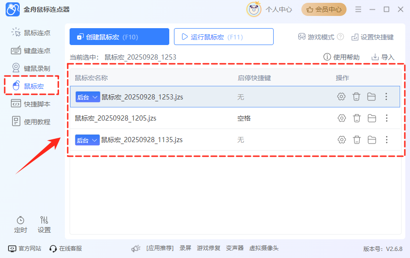Screen dimensions: 410x258
Task: Open 在线客服 support link
Action: click(x=66, y=248)
